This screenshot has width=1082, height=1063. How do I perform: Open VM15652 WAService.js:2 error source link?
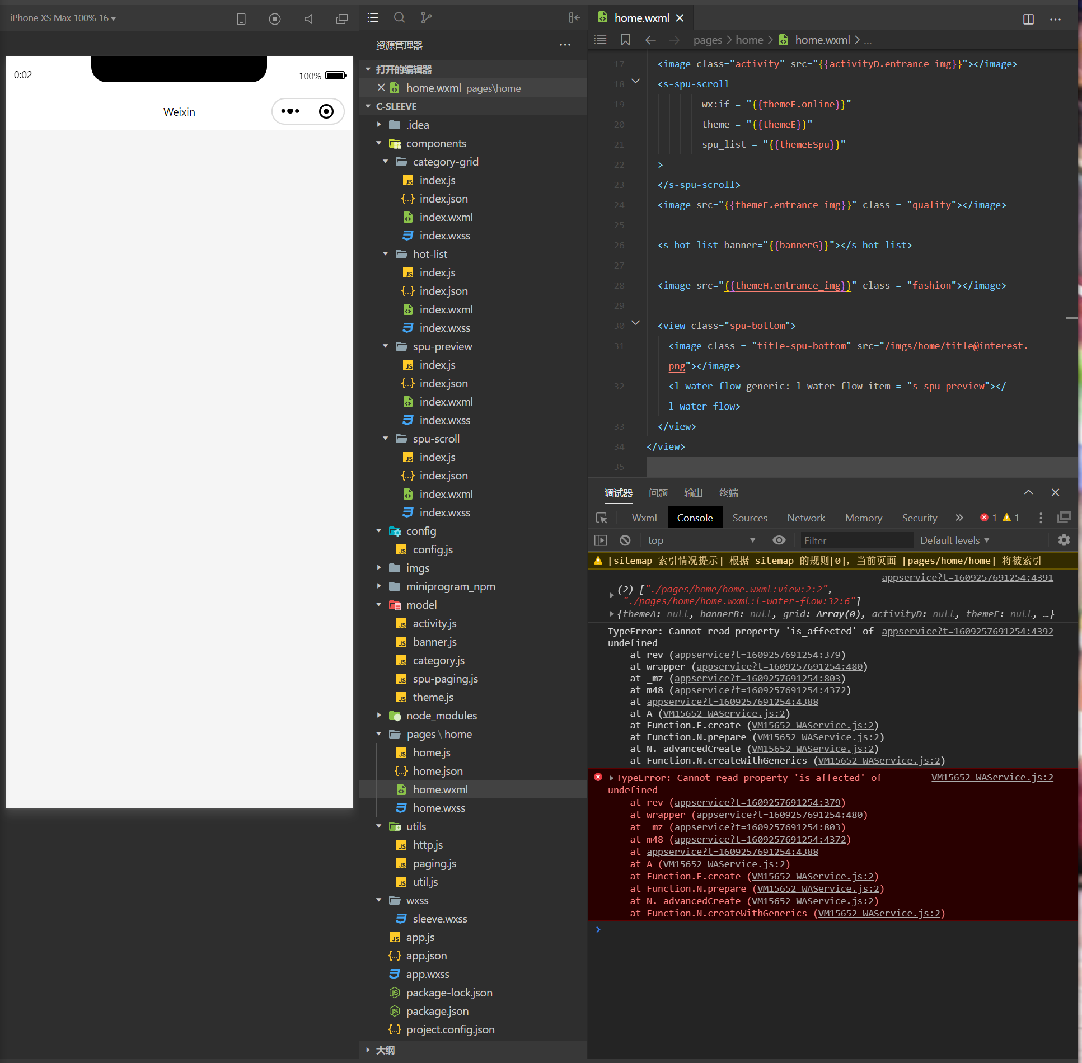pyautogui.click(x=992, y=777)
